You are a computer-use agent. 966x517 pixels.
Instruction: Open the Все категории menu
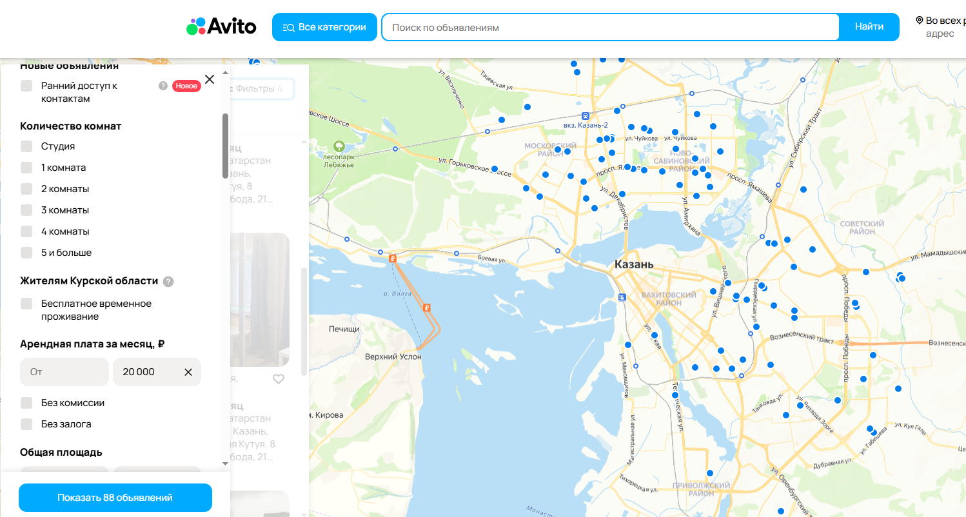(x=324, y=27)
